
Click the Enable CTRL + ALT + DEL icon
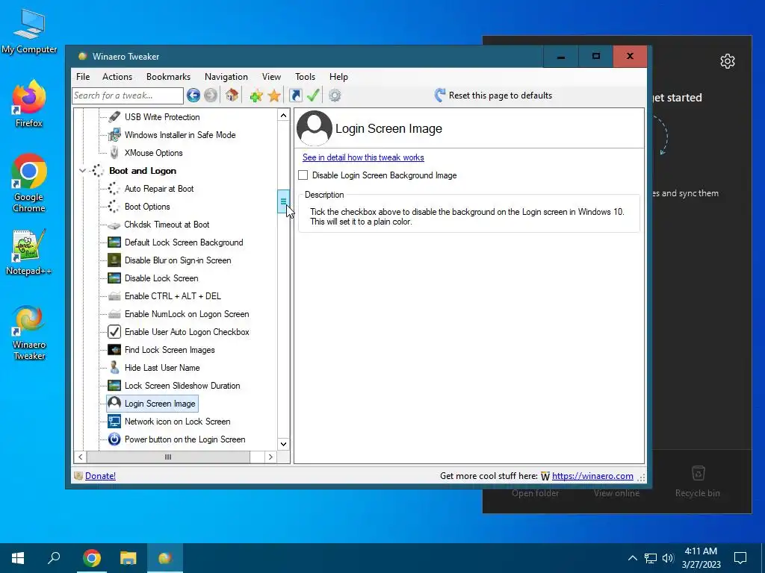click(x=114, y=296)
